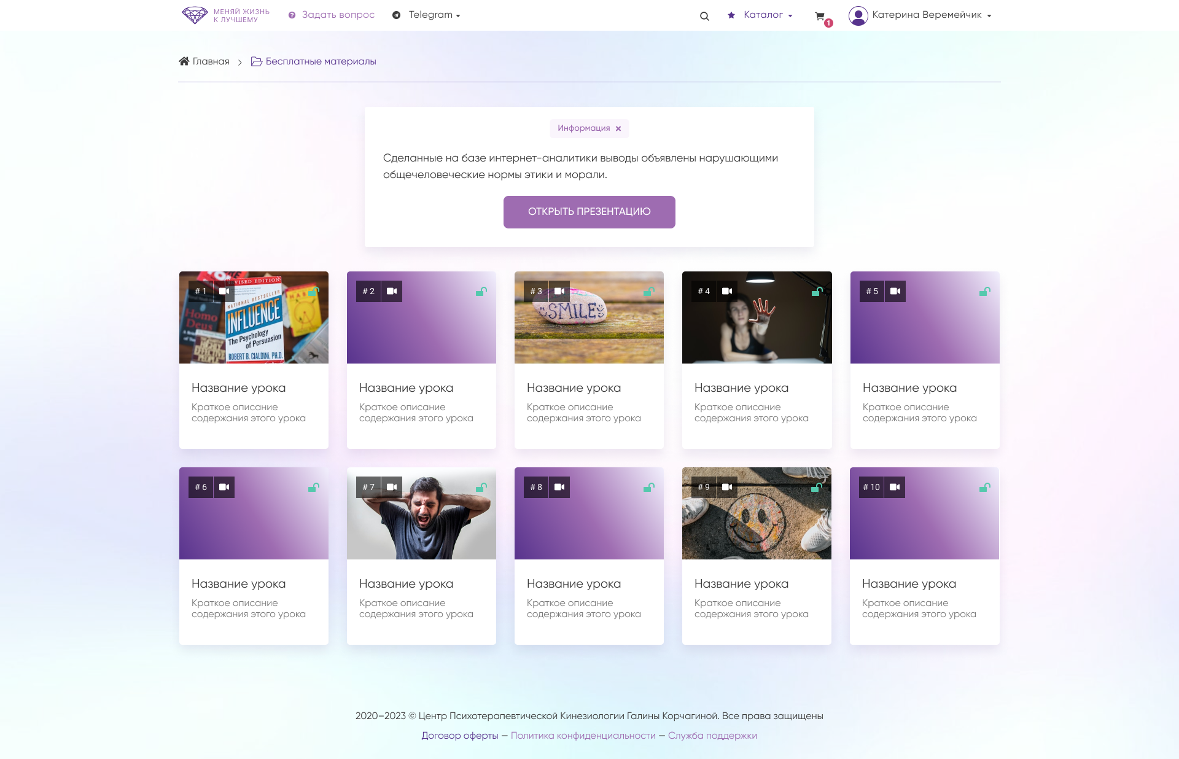Click the information paragraph about интернет-аналитики
The height and width of the screenshot is (759, 1179).
tap(580, 166)
